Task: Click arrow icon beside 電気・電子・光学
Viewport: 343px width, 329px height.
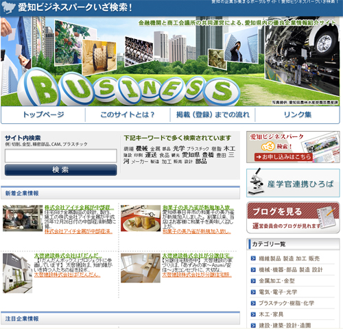Action: (x=253, y=292)
